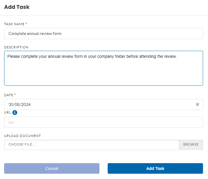The width and height of the screenshot is (208, 179).
Task: Focus the Task Name input field
Action: tap(104, 33)
